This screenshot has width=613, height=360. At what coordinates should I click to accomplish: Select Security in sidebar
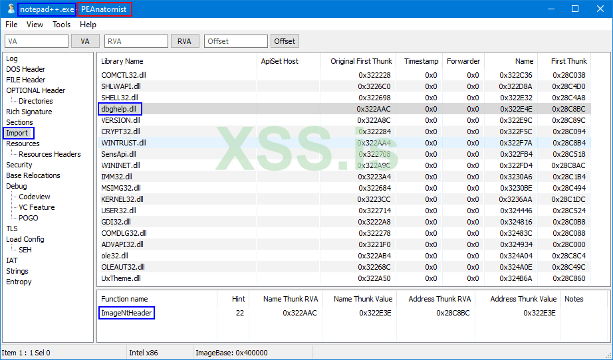19,165
